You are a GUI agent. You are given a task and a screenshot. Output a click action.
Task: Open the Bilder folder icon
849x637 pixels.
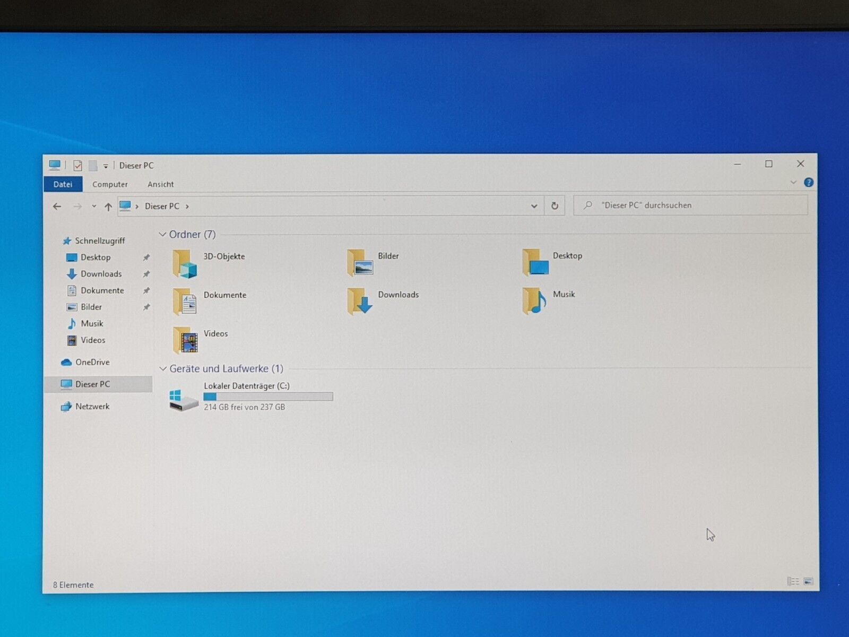click(360, 263)
